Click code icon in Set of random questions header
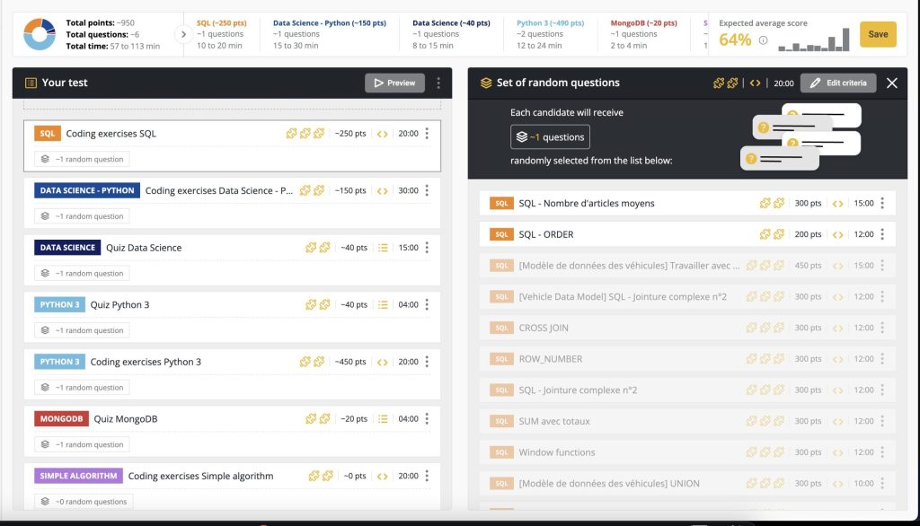 [755, 83]
